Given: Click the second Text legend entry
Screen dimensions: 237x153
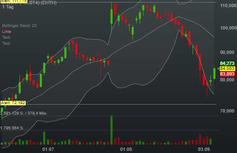Looking at the screenshot, I should point(6,43).
